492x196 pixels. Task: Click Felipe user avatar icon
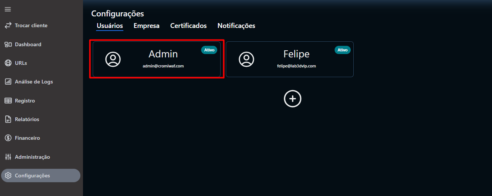pyautogui.click(x=246, y=59)
